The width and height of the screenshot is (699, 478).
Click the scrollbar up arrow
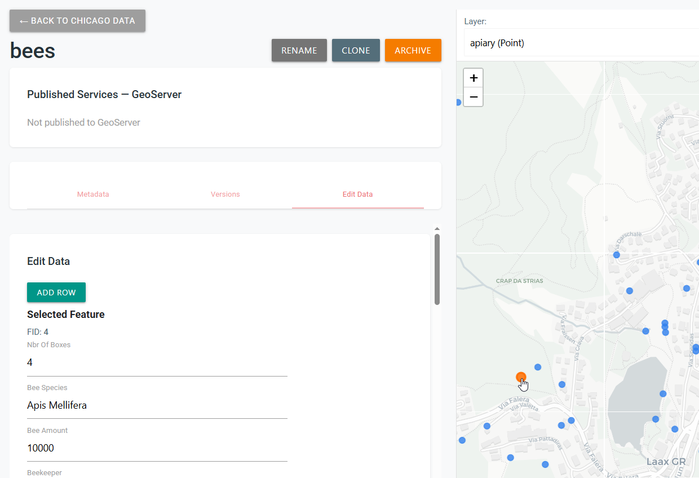437,229
